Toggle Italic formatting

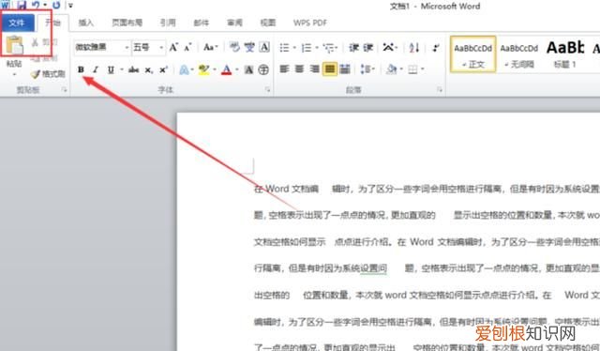tap(96, 69)
